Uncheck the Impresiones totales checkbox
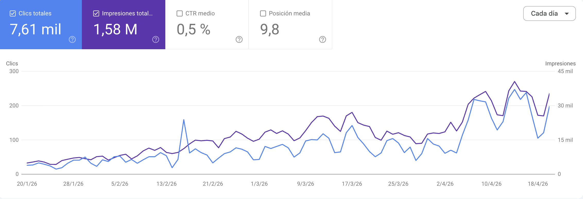This screenshot has width=583, height=199. (x=96, y=13)
